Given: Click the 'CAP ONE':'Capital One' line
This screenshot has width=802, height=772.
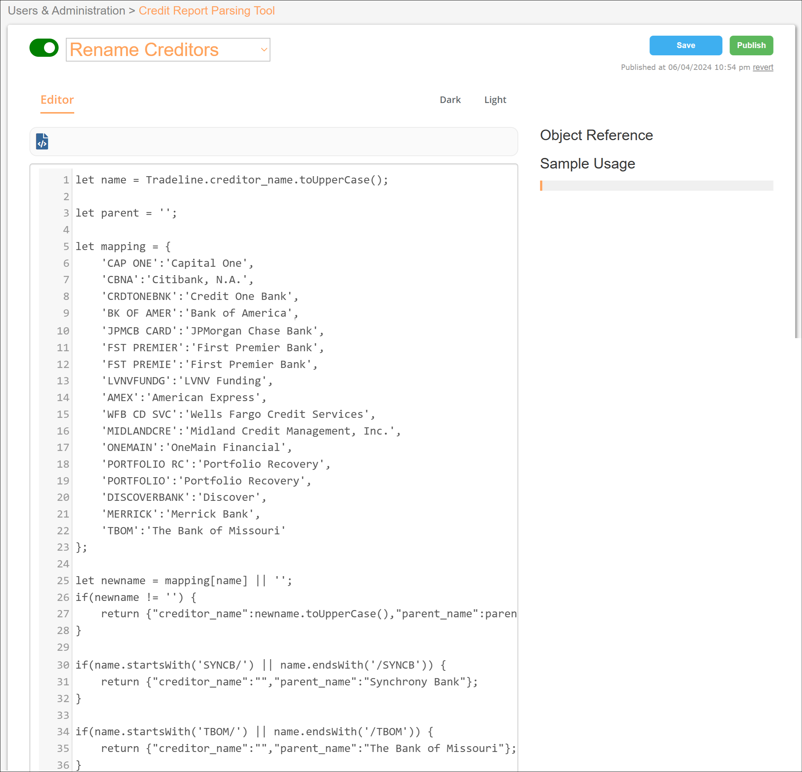Looking at the screenshot, I should click(x=177, y=263).
